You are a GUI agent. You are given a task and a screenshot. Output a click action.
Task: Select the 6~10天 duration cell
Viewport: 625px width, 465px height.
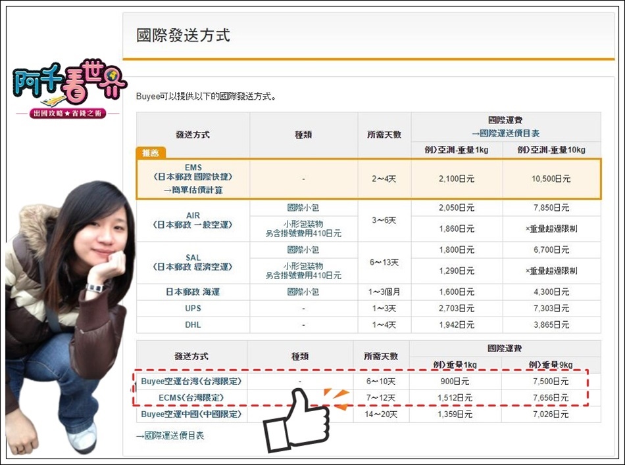pyautogui.click(x=381, y=381)
